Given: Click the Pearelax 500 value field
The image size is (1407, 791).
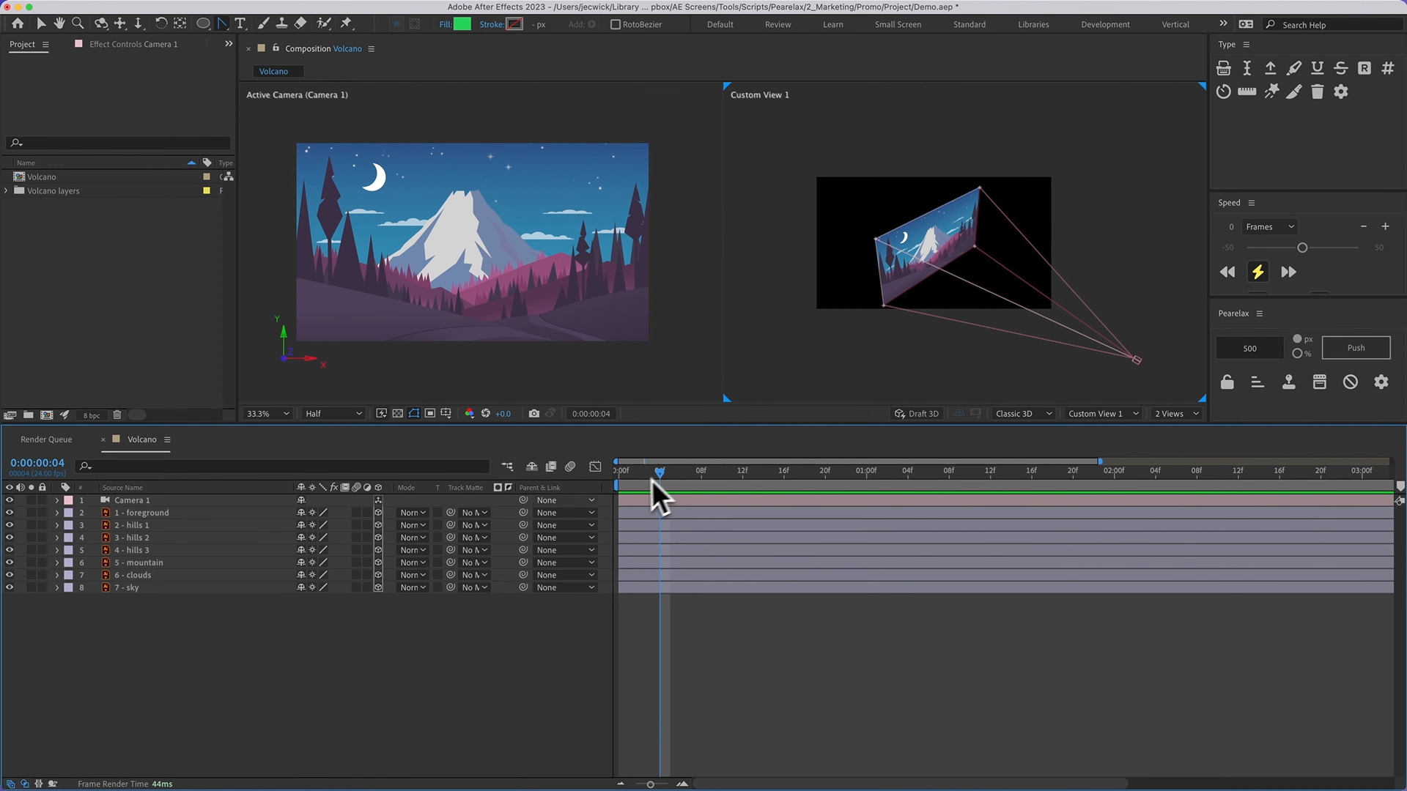Looking at the screenshot, I should click(1249, 348).
